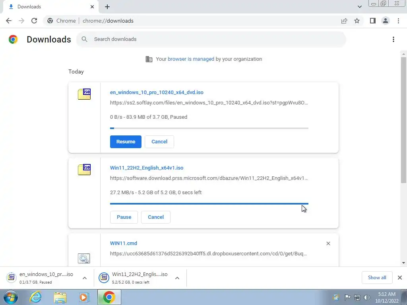Viewport: 407px width, 305px height.
Task: Open the Windows Start button
Action: (x=11, y=297)
